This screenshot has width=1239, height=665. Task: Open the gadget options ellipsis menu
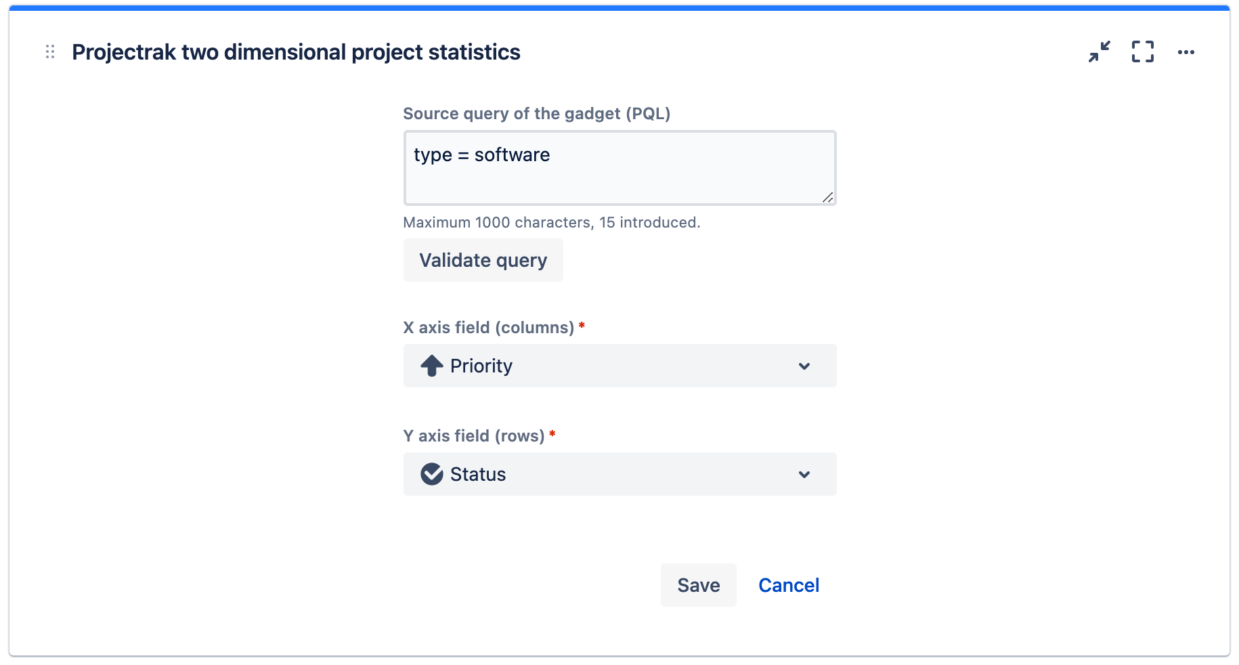[x=1186, y=51]
